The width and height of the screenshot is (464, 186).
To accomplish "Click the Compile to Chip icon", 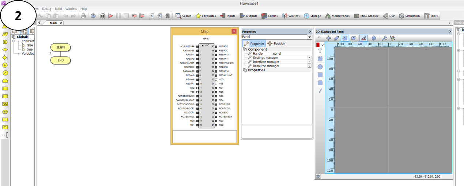I will point(167,16).
